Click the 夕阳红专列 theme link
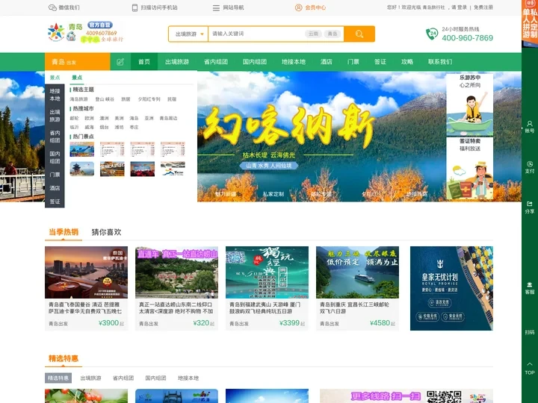This screenshot has width=538, height=403. point(149,99)
